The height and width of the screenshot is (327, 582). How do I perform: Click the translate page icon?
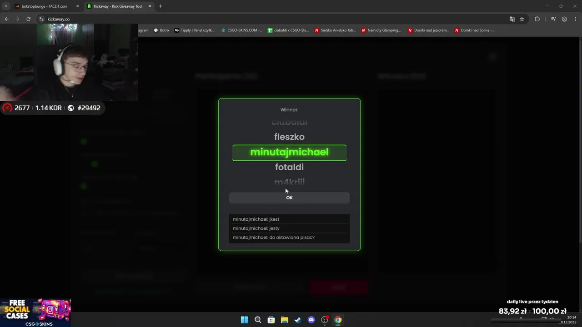pos(512,19)
